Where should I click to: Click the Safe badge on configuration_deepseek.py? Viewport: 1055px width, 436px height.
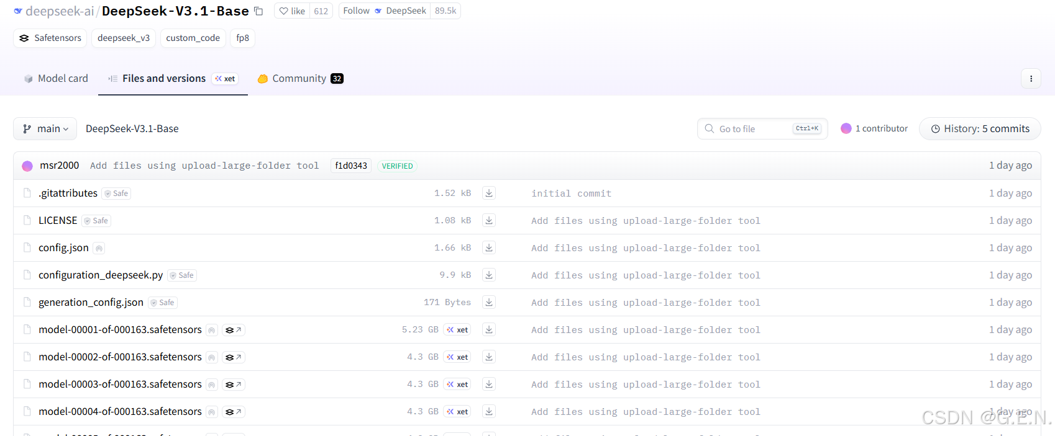[x=182, y=275]
